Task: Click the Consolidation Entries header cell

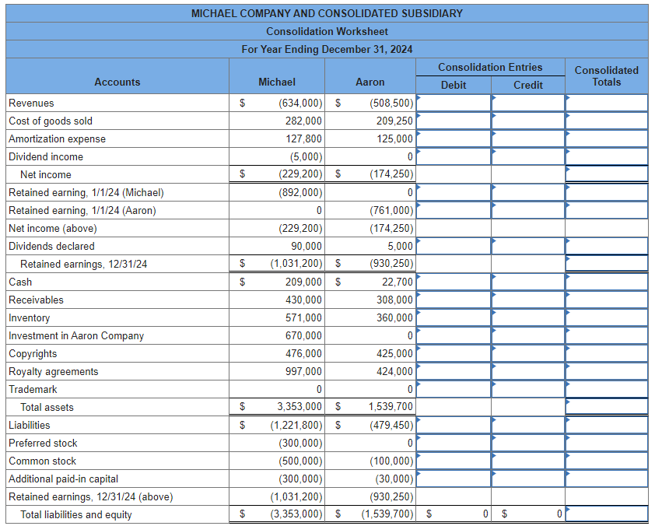Action: point(491,66)
